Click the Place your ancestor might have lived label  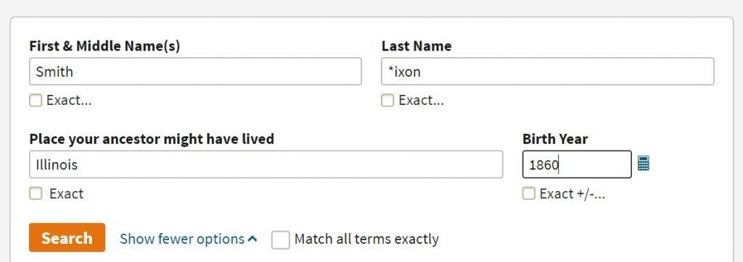(152, 139)
